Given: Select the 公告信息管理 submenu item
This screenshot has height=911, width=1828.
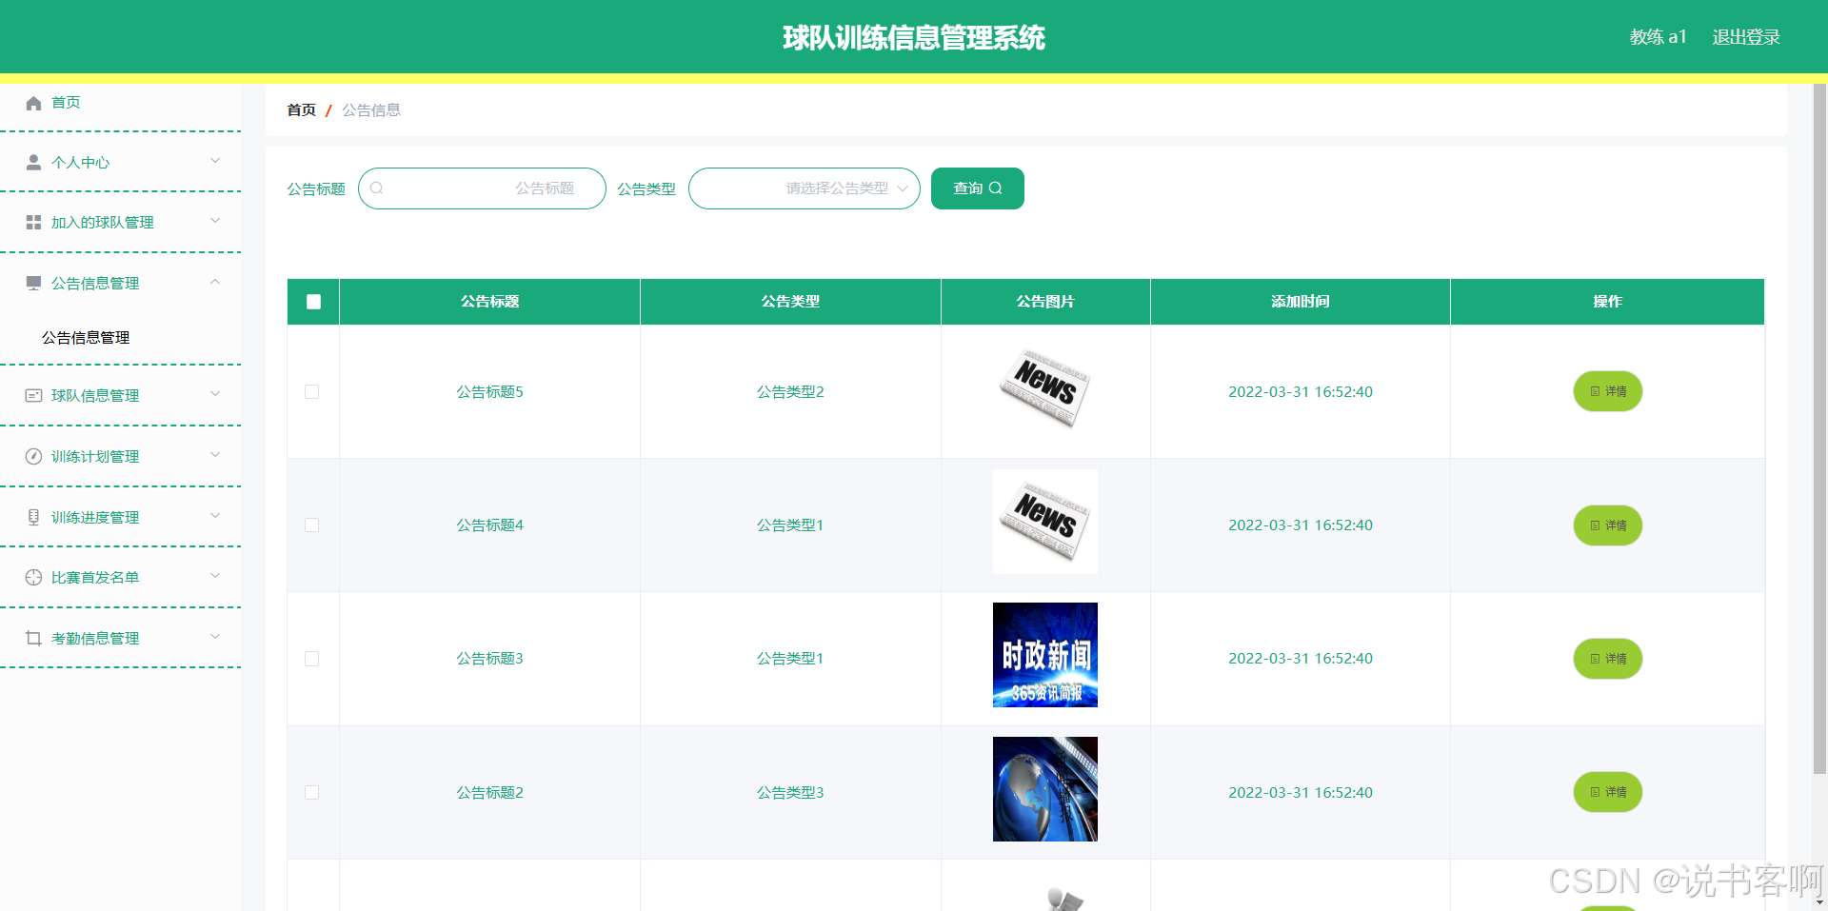Looking at the screenshot, I should tap(120, 337).
